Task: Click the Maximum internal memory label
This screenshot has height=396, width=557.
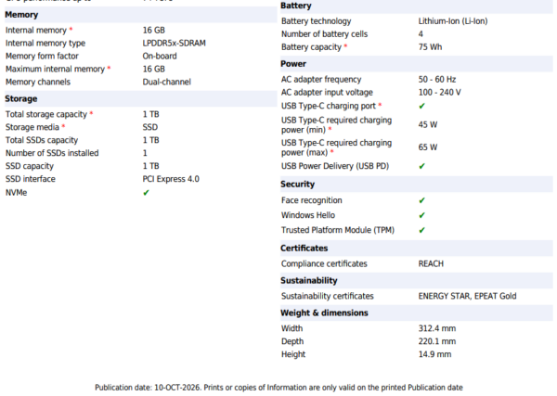Action: coord(55,70)
